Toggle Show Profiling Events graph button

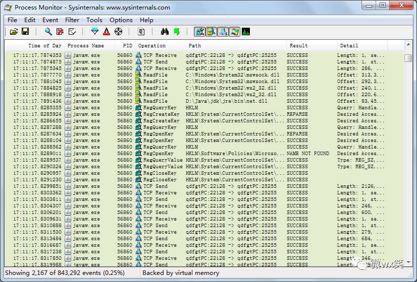[x=246, y=32]
